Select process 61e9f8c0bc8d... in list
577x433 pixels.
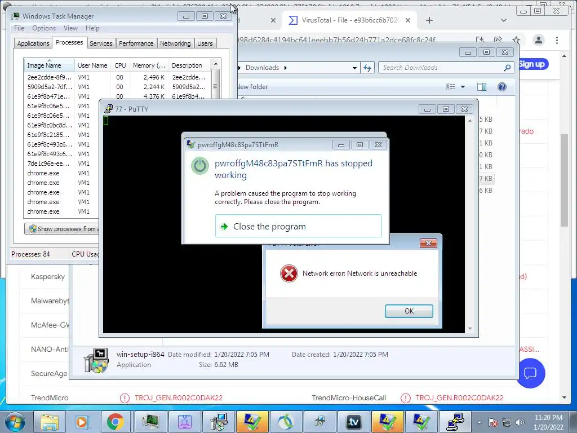click(x=50, y=125)
